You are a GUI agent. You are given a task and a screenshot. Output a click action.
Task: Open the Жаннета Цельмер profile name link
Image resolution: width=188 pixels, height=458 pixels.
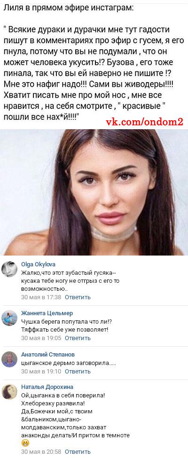(x=47, y=313)
